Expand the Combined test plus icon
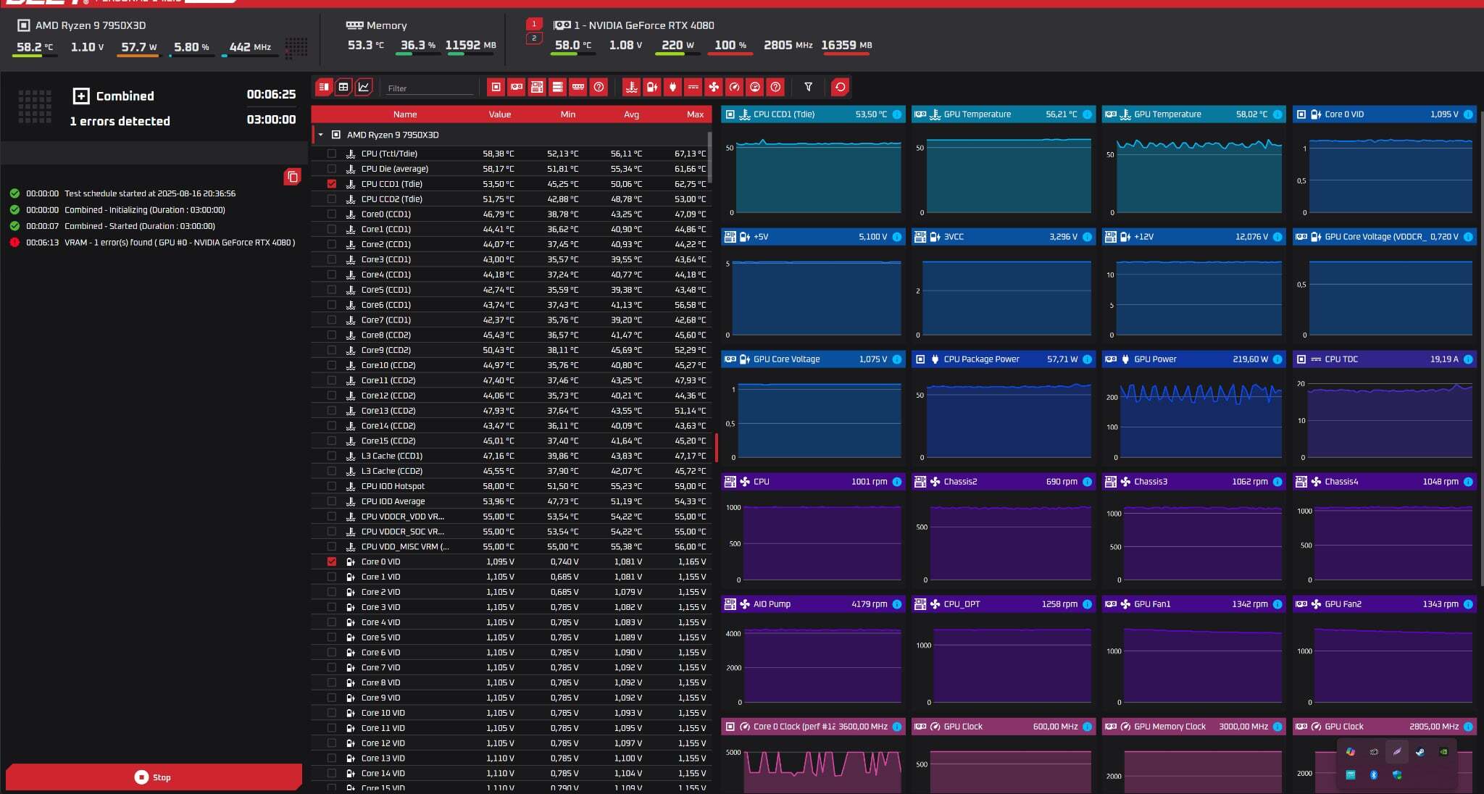Screen dimensions: 1484x794 81,96
